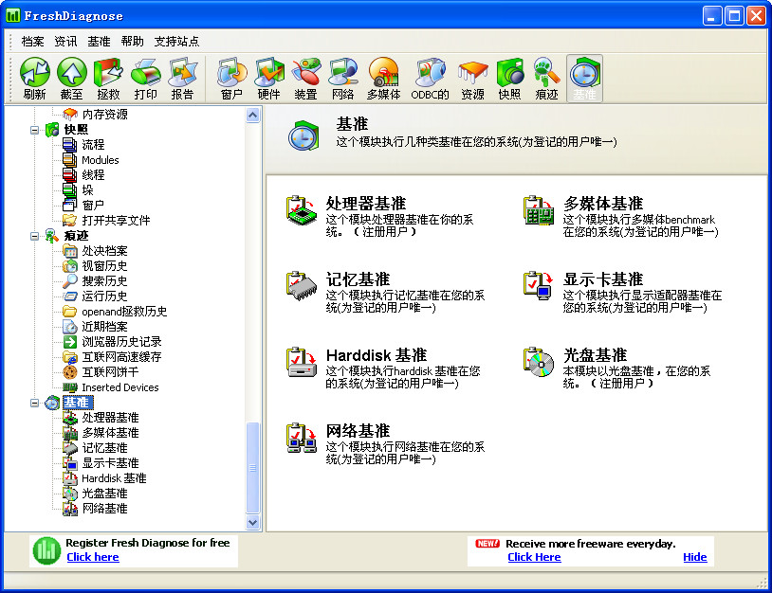
Task: Select 处决档案 in the tree
Action: (104, 251)
